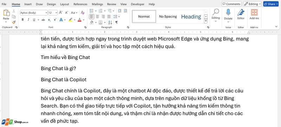Toggle Bold formatting
281x127 pixels.
click(x=22, y=20)
